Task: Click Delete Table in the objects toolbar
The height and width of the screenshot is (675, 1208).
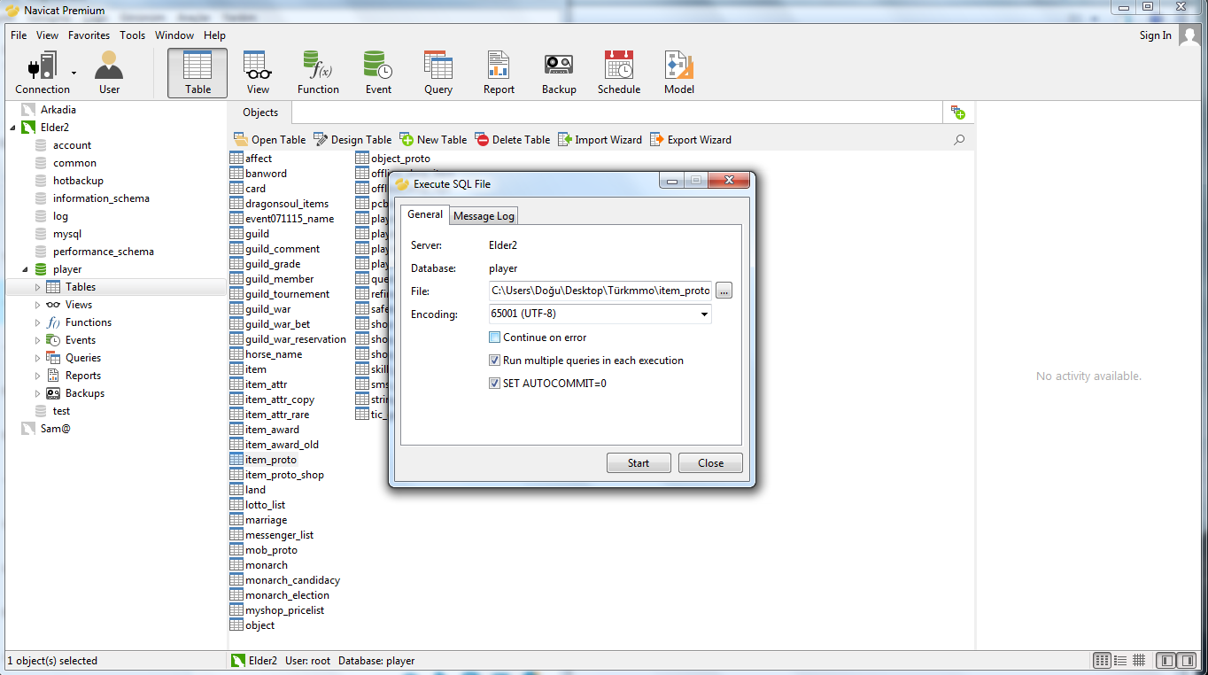Action: 513,140
